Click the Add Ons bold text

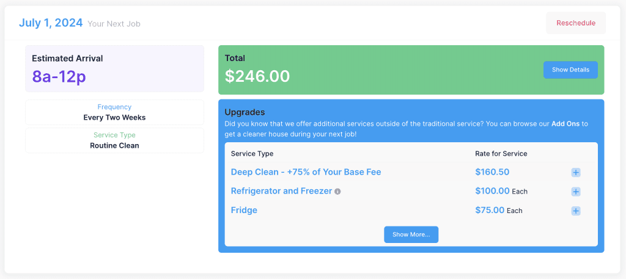coord(565,124)
